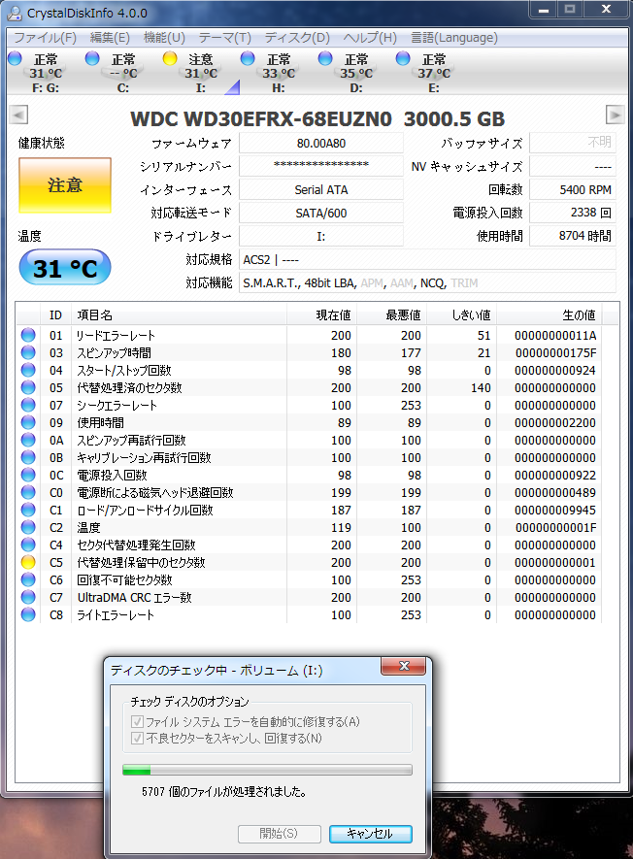
Task: Click status circle of attribute 0C row
Action: [28, 475]
